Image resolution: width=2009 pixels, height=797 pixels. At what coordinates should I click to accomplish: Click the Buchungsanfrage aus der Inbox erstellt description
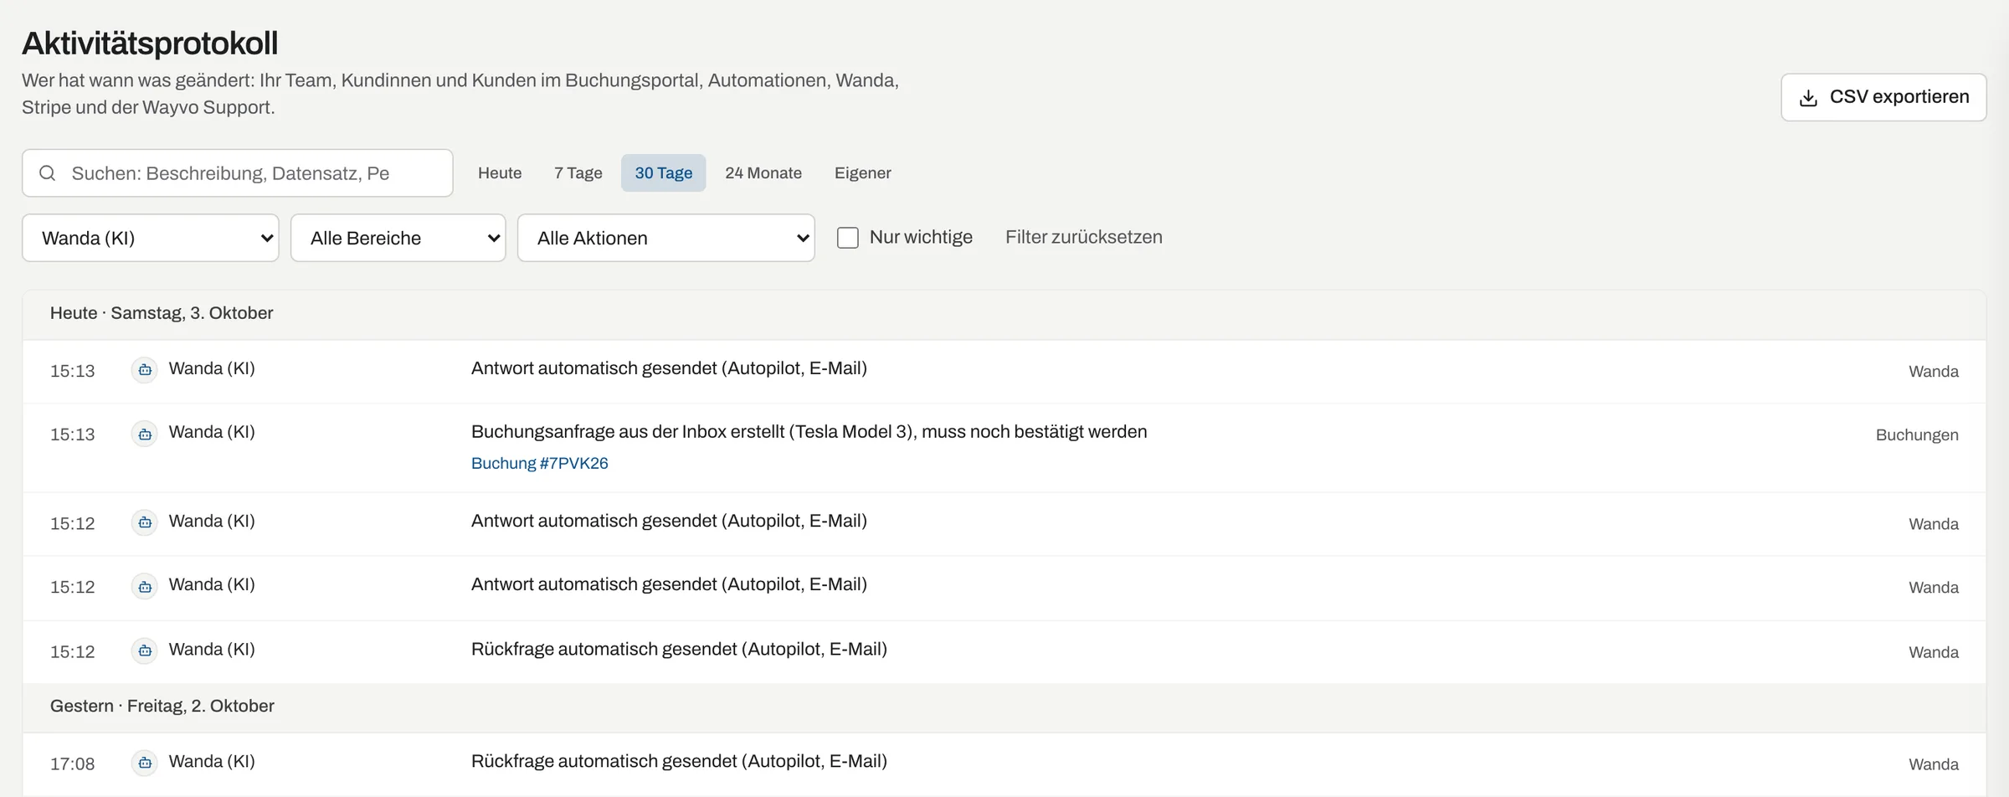tap(809, 432)
